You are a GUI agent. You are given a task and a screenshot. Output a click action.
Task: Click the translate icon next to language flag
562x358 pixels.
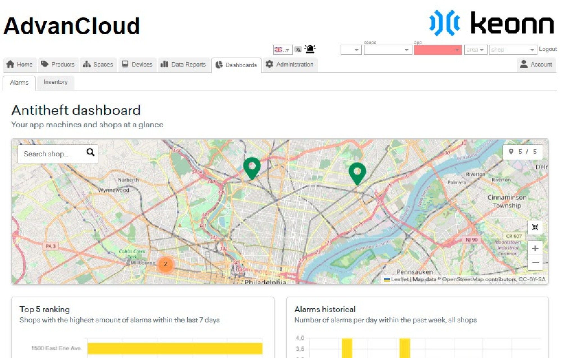pyautogui.click(x=298, y=50)
